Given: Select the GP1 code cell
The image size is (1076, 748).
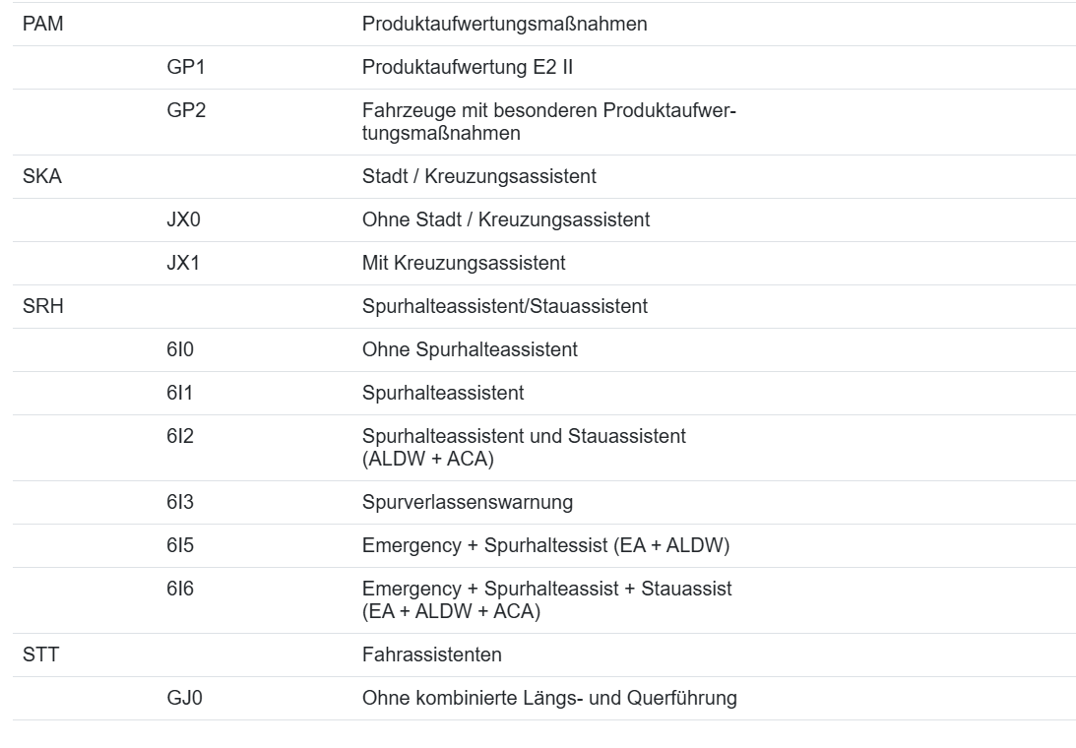Looking at the screenshot, I should point(186,68).
